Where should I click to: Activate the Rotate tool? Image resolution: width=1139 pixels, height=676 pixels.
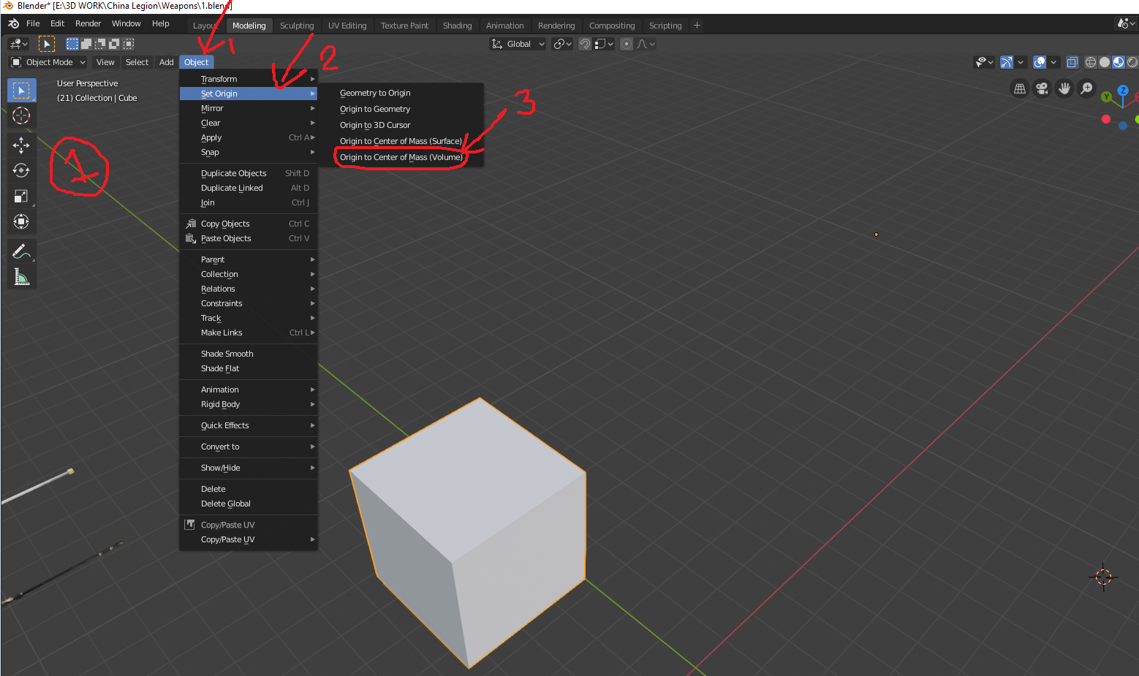coord(21,170)
